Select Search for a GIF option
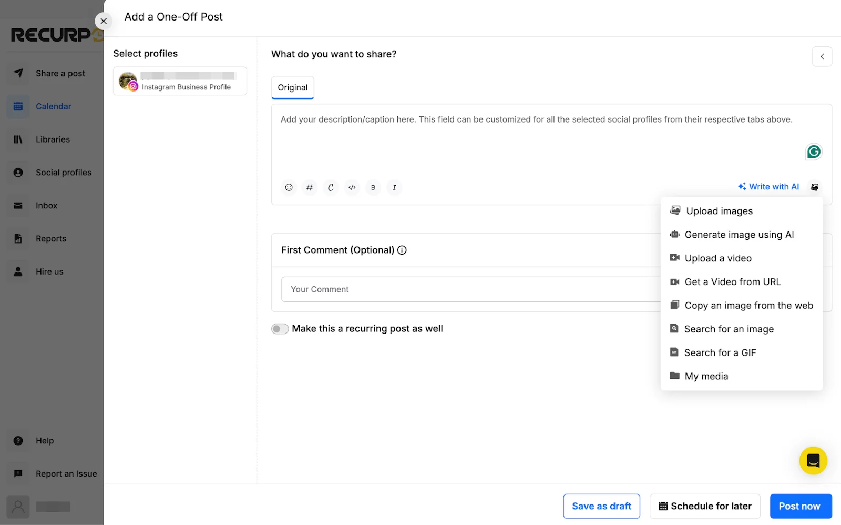The width and height of the screenshot is (841, 525). click(x=720, y=352)
